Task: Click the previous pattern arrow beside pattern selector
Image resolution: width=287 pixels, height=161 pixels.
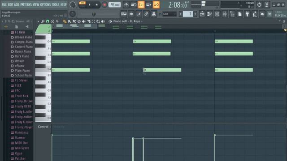Action: (181, 14)
